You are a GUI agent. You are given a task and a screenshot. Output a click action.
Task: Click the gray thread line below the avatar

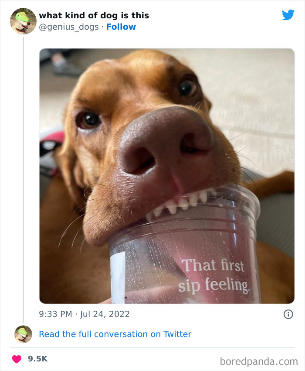23,174
